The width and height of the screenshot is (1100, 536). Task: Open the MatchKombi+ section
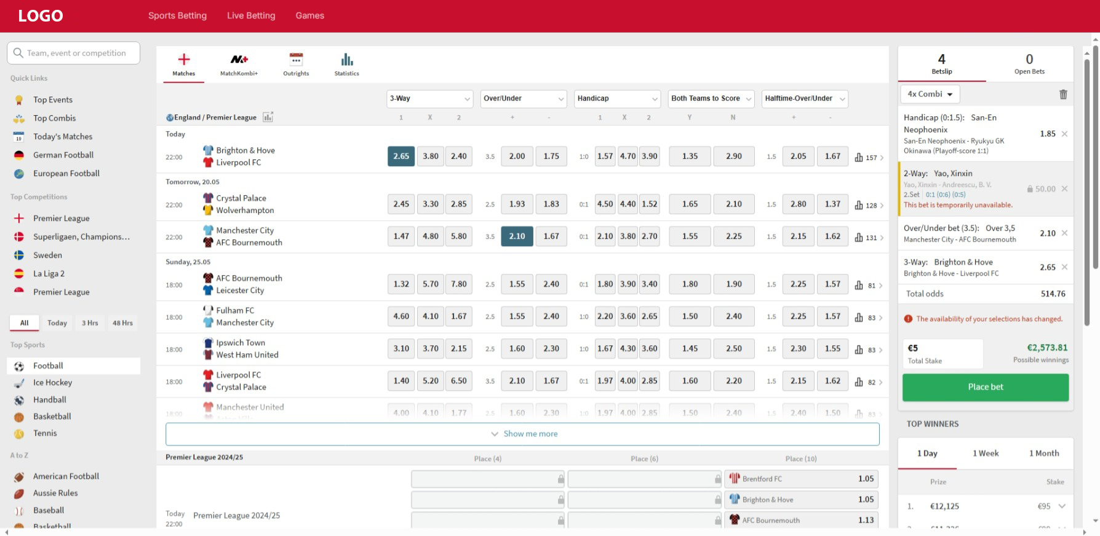pos(239,65)
